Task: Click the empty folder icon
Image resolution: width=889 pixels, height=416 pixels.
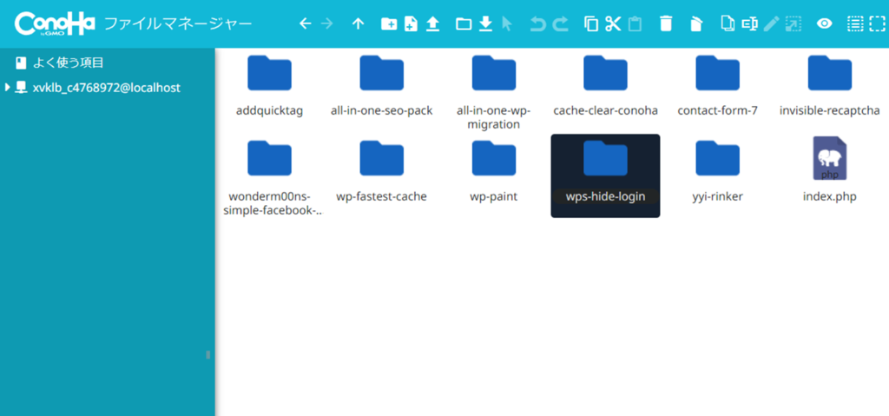Action: tap(696, 23)
